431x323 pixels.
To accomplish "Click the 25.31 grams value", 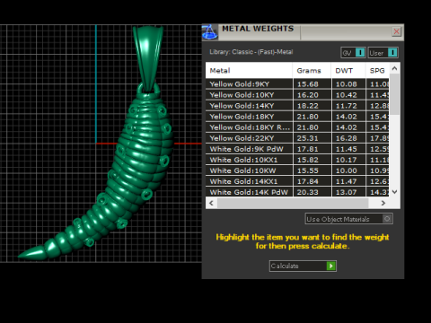I will coord(308,138).
